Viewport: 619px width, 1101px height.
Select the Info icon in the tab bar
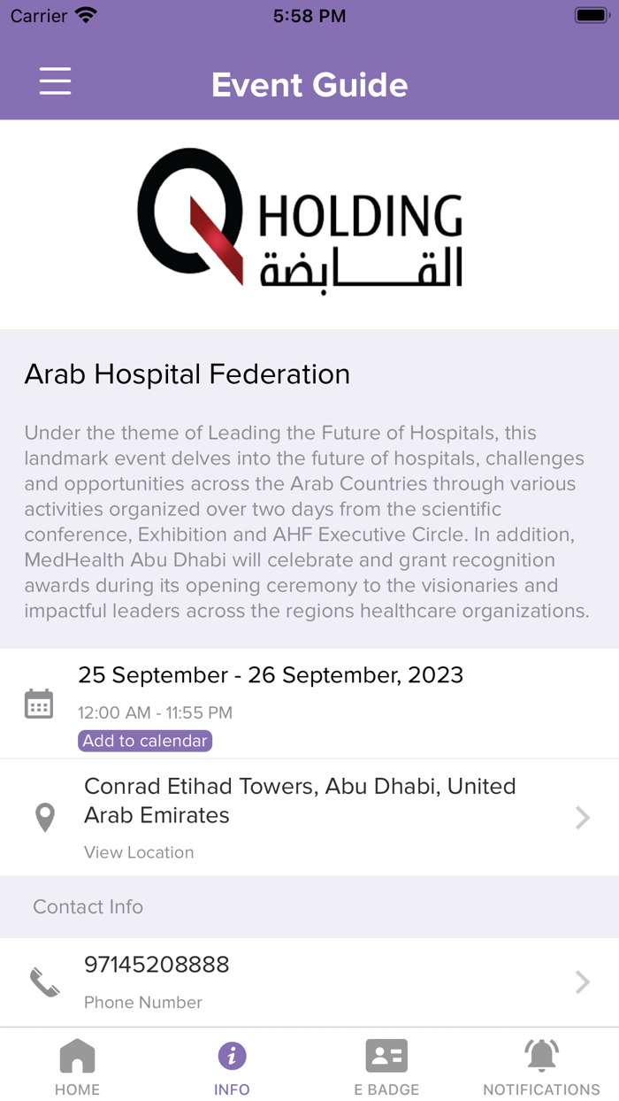point(232,1056)
